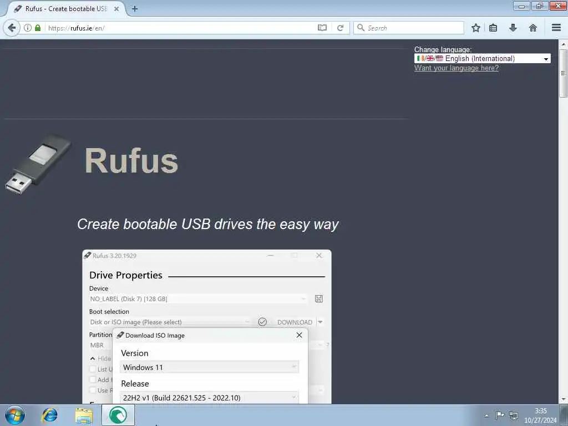568x426 pixels.
Task: Click the save disk icon beside Device
Action: pyautogui.click(x=319, y=298)
